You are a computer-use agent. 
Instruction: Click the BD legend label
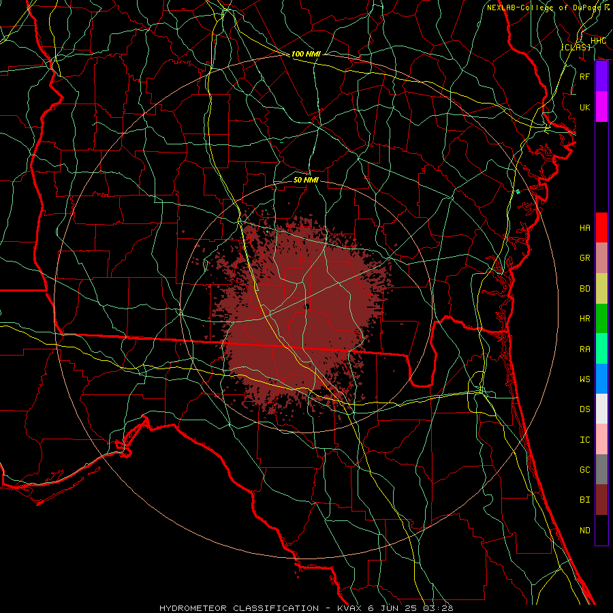click(x=585, y=289)
